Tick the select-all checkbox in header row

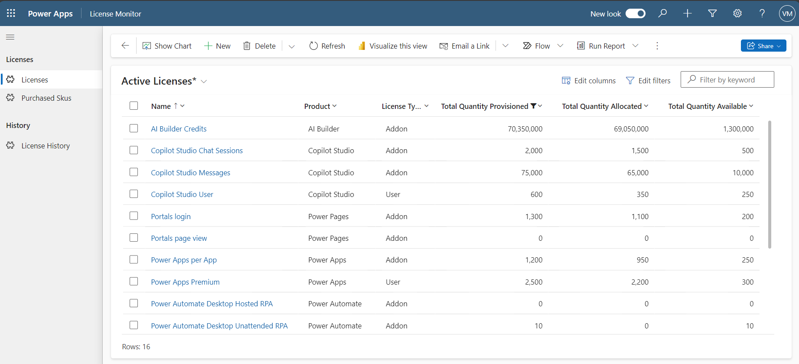tap(134, 106)
